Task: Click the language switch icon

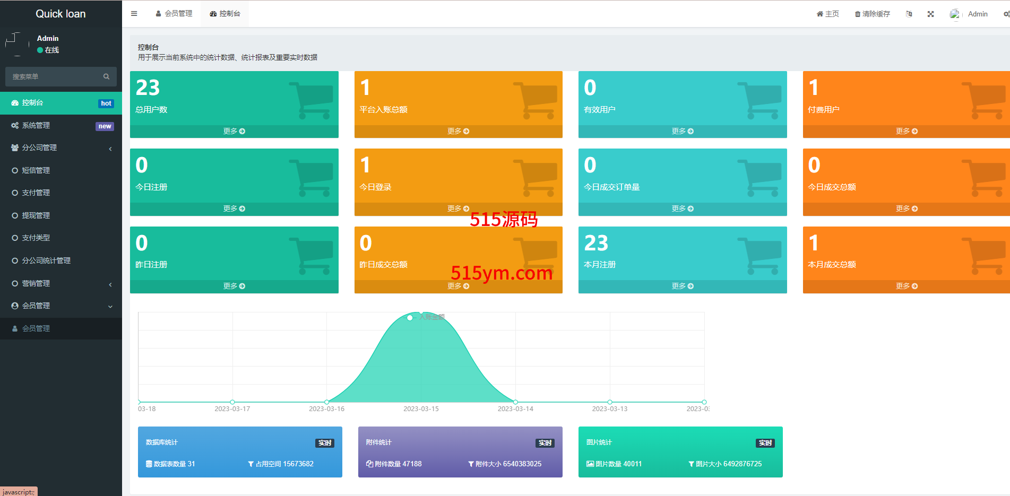Action: pyautogui.click(x=909, y=14)
